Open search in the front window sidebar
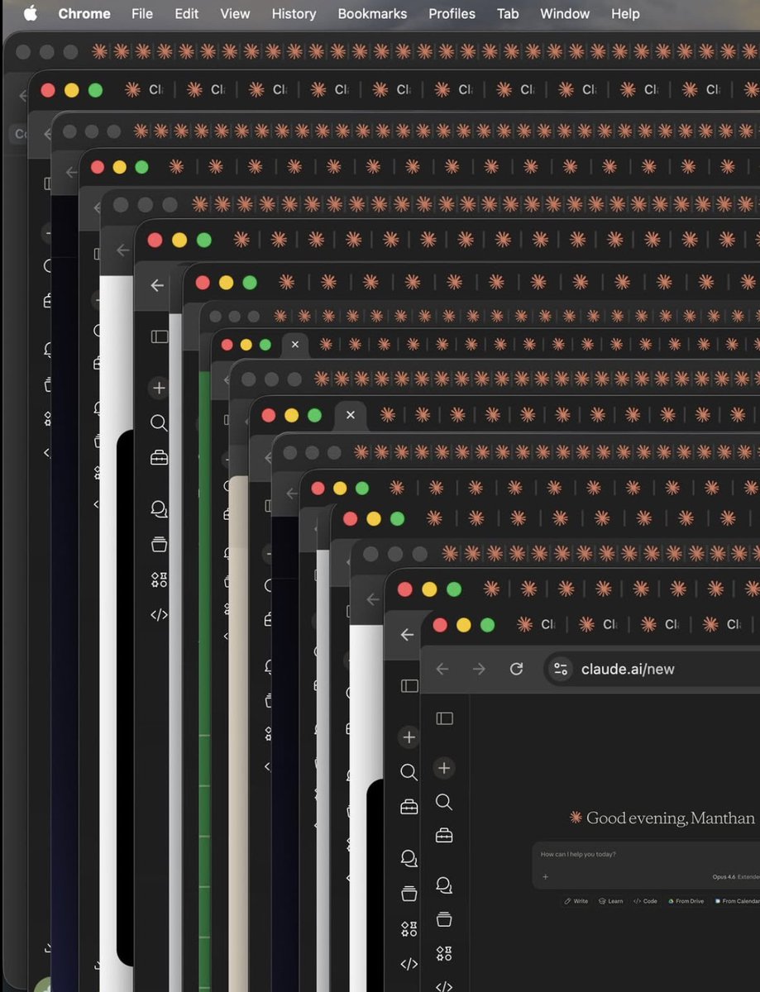760x992 pixels. point(444,802)
